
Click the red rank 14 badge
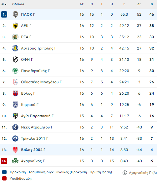click(x=4, y=161)
